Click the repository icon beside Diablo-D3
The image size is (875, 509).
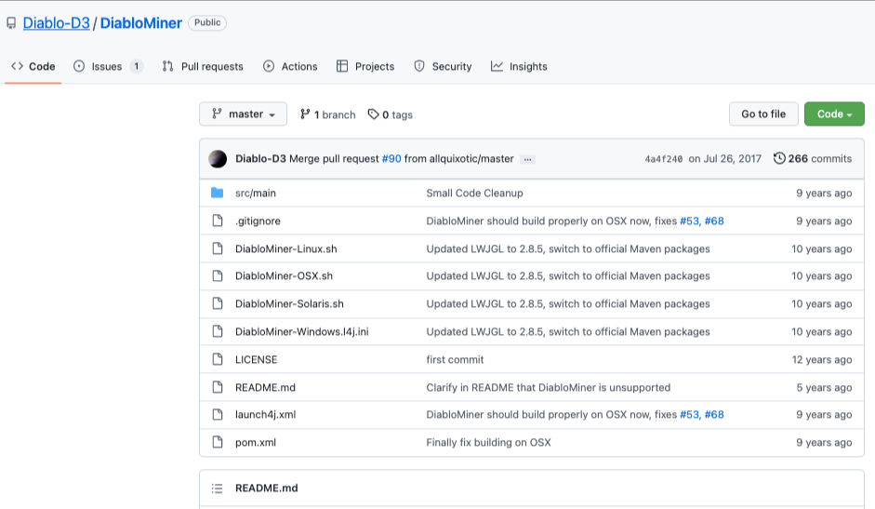click(11, 23)
